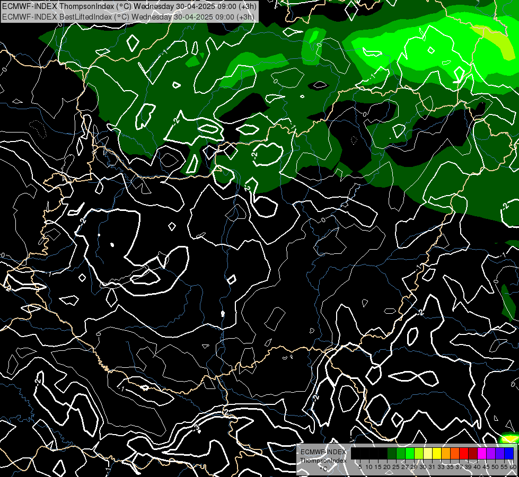
Task: Click legend tick value 27
Action: [x=406, y=467]
